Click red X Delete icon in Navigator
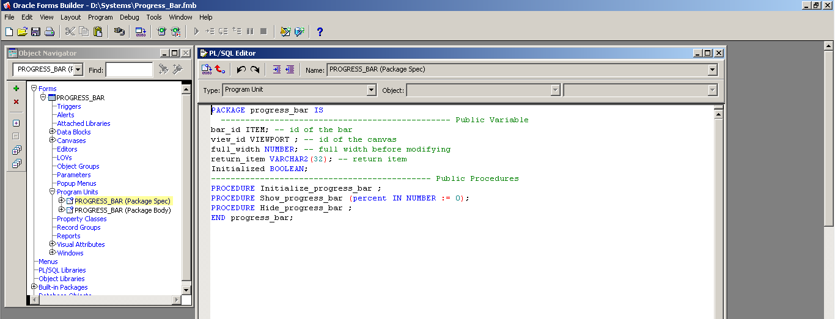 (x=17, y=102)
